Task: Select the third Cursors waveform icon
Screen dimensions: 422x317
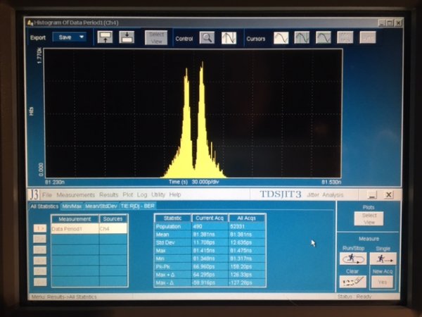Action: point(324,38)
